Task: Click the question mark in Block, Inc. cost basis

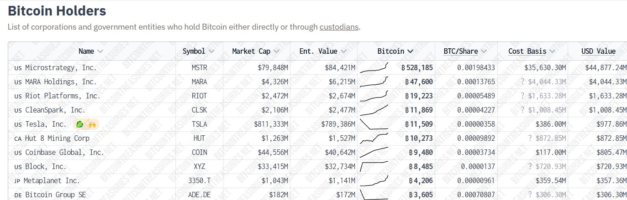Action: pyautogui.click(x=530, y=166)
